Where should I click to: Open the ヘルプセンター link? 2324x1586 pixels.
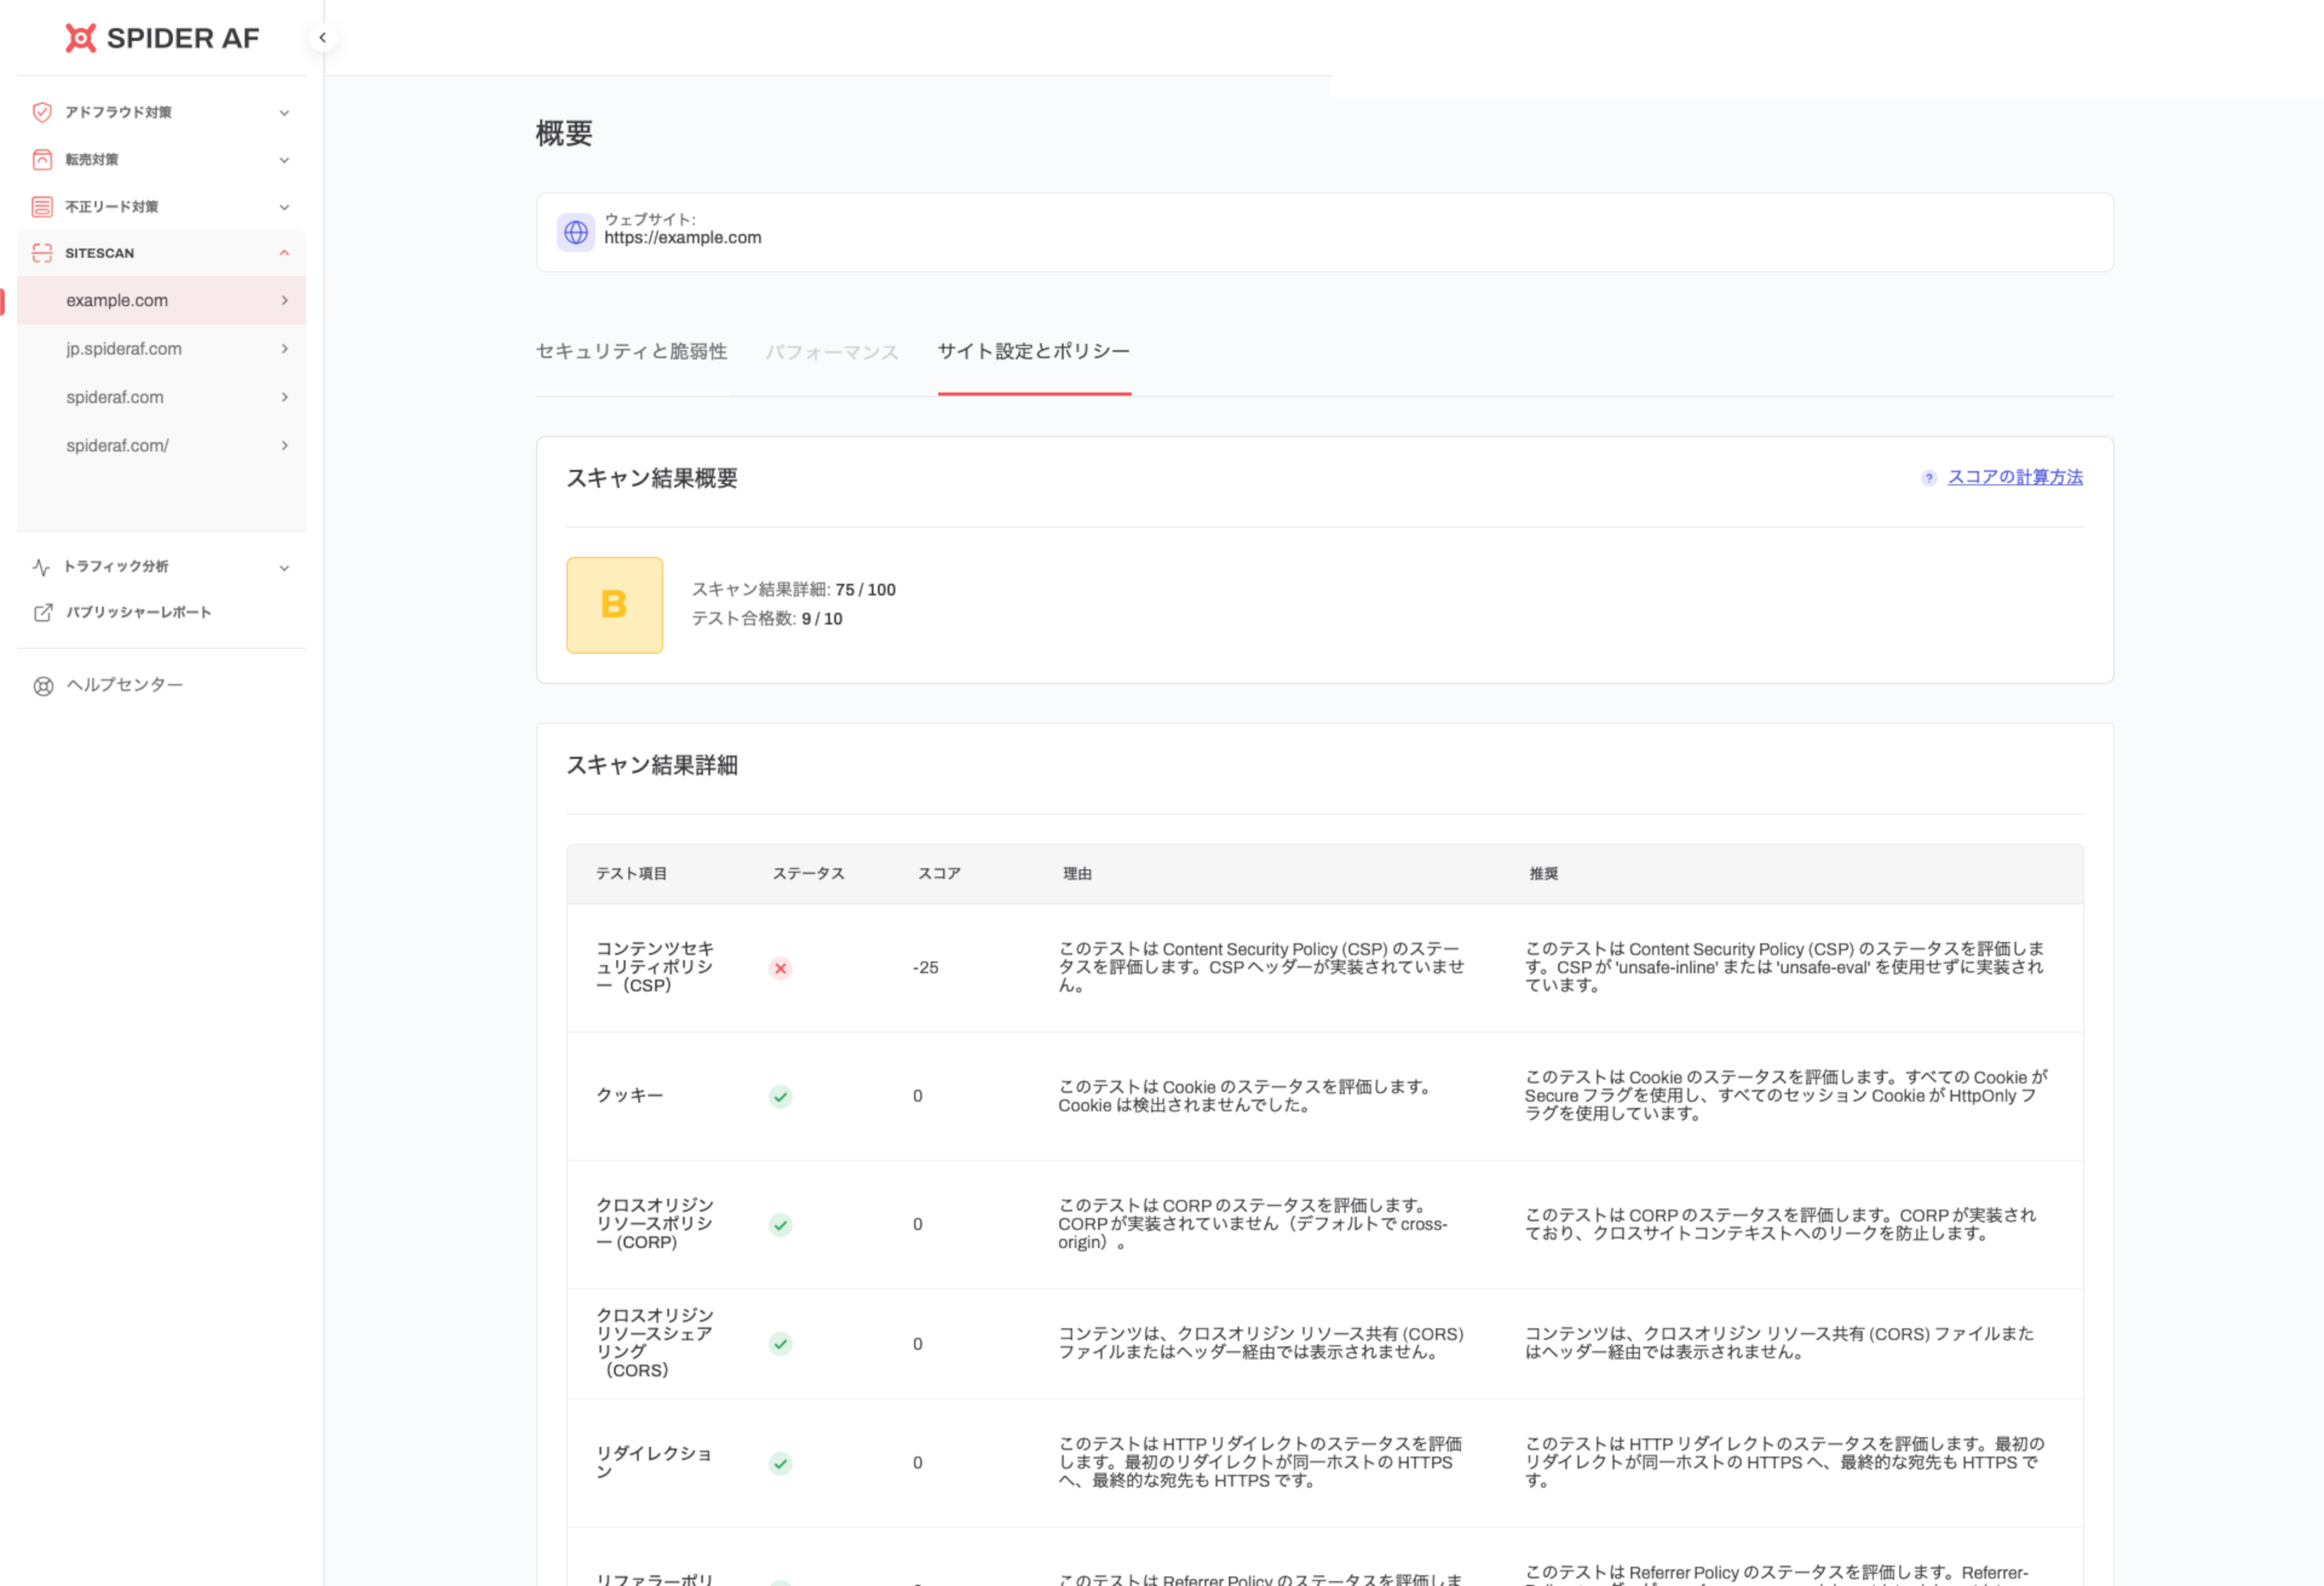click(x=125, y=685)
